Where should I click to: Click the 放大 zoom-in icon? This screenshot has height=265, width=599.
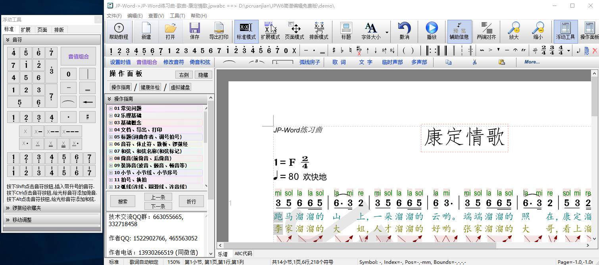pyautogui.click(x=513, y=31)
